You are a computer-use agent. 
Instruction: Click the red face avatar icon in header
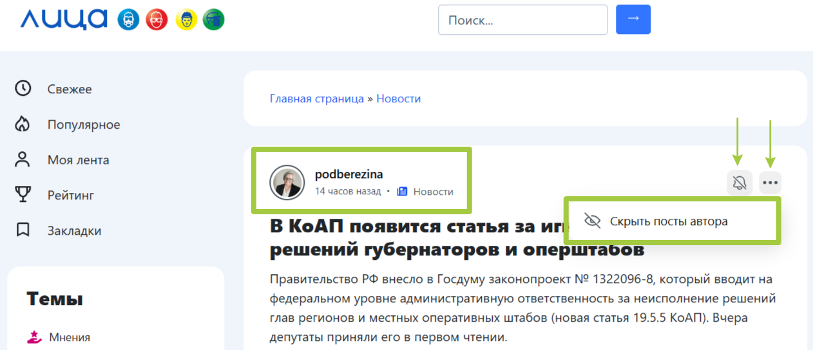point(156,20)
